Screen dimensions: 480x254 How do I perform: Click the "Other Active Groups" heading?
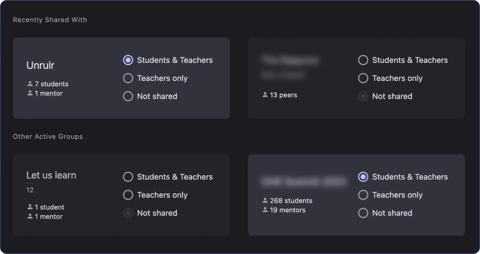[x=48, y=136]
